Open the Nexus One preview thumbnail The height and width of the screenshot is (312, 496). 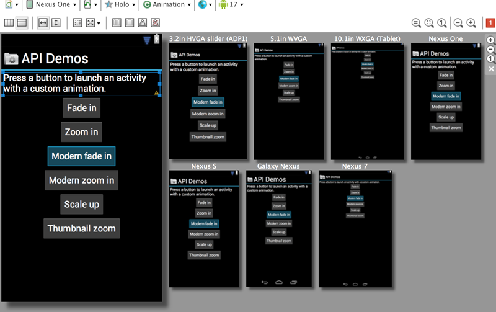[x=446, y=101]
